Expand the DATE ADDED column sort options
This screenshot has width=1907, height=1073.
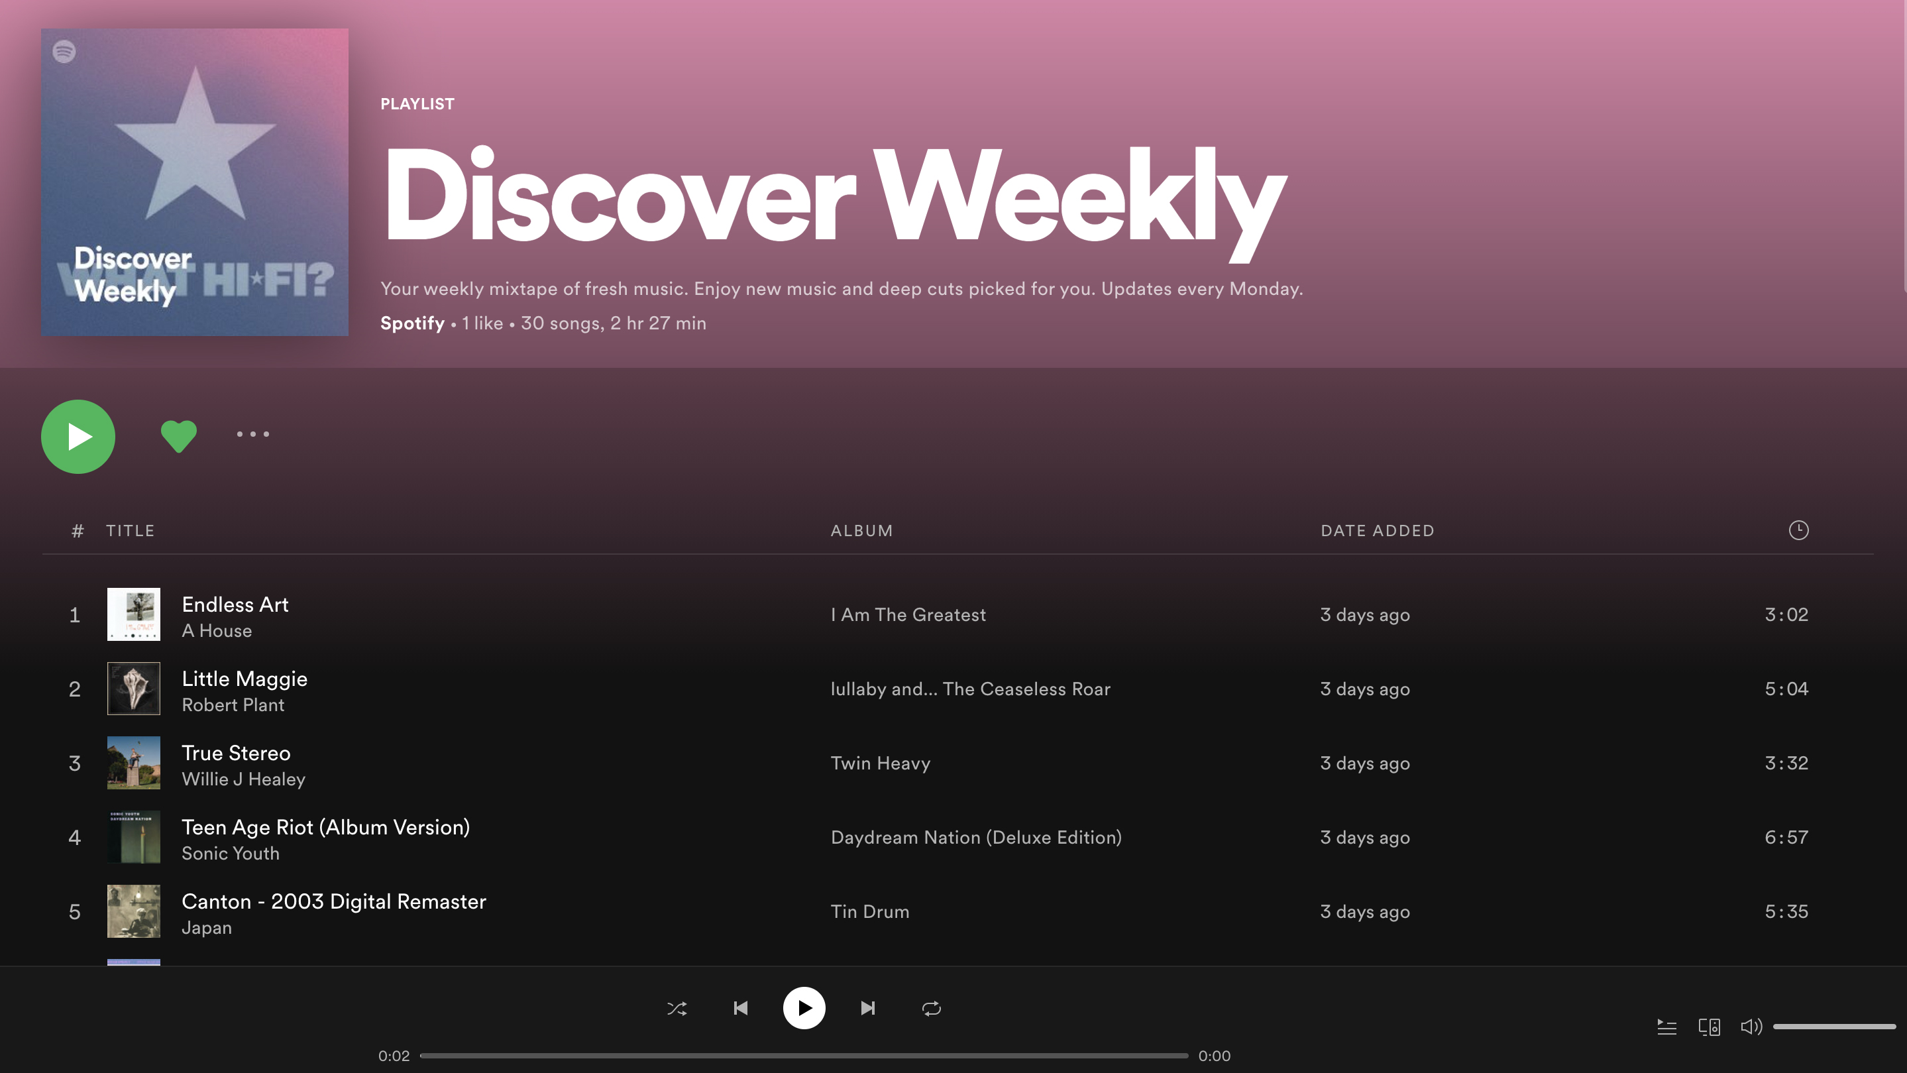[1376, 530]
